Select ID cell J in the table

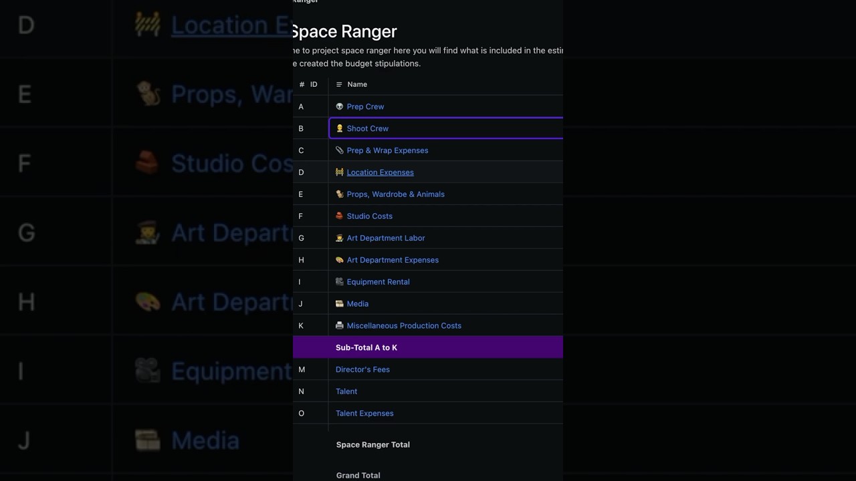click(310, 304)
